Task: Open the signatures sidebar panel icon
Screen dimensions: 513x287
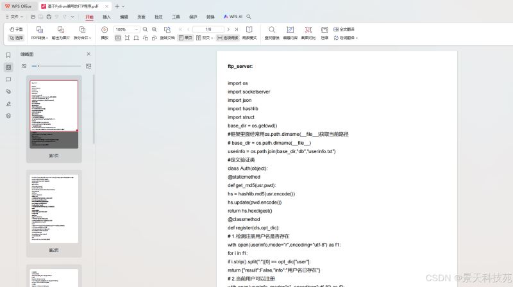Action: coord(8,104)
